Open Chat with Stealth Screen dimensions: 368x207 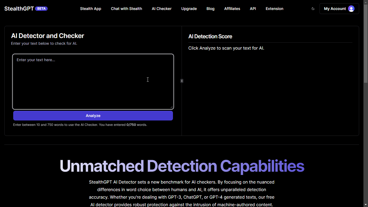[x=126, y=9]
